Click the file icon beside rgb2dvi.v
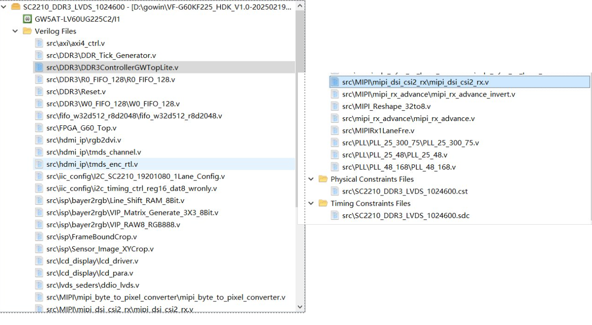 tap(40, 140)
